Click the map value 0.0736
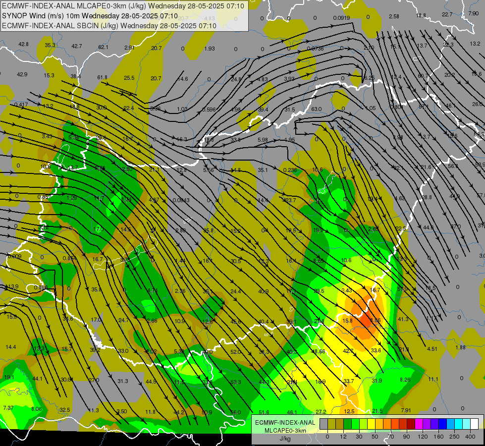This screenshot has height=446, width=485. click(x=315, y=49)
